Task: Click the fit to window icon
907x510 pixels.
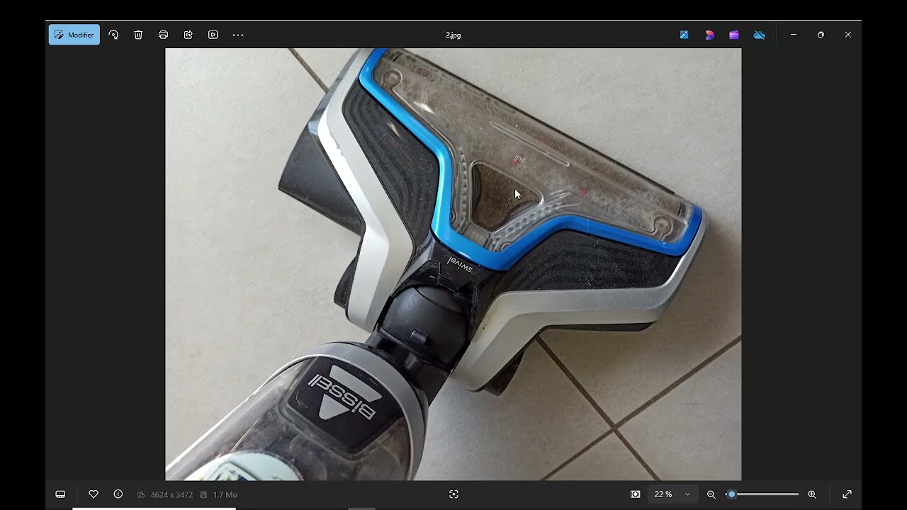Action: point(635,494)
